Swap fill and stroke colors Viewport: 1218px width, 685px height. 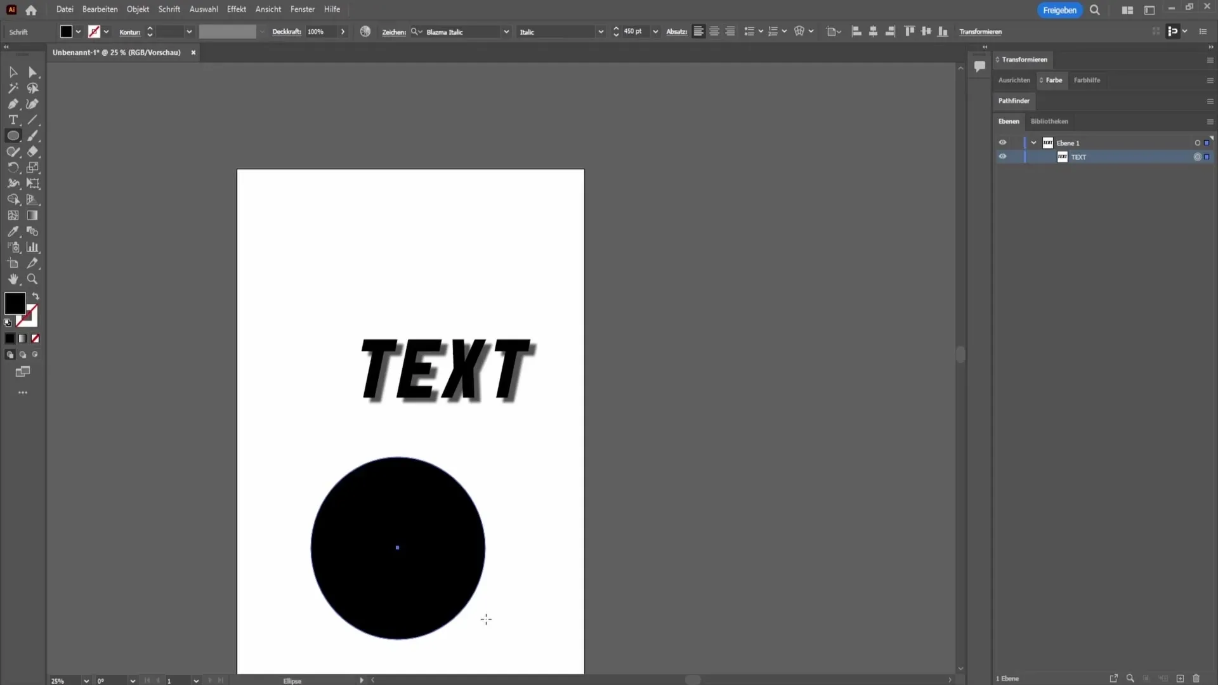(x=36, y=296)
